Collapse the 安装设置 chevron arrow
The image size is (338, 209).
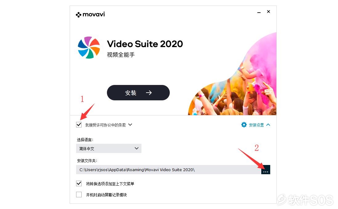(x=268, y=125)
